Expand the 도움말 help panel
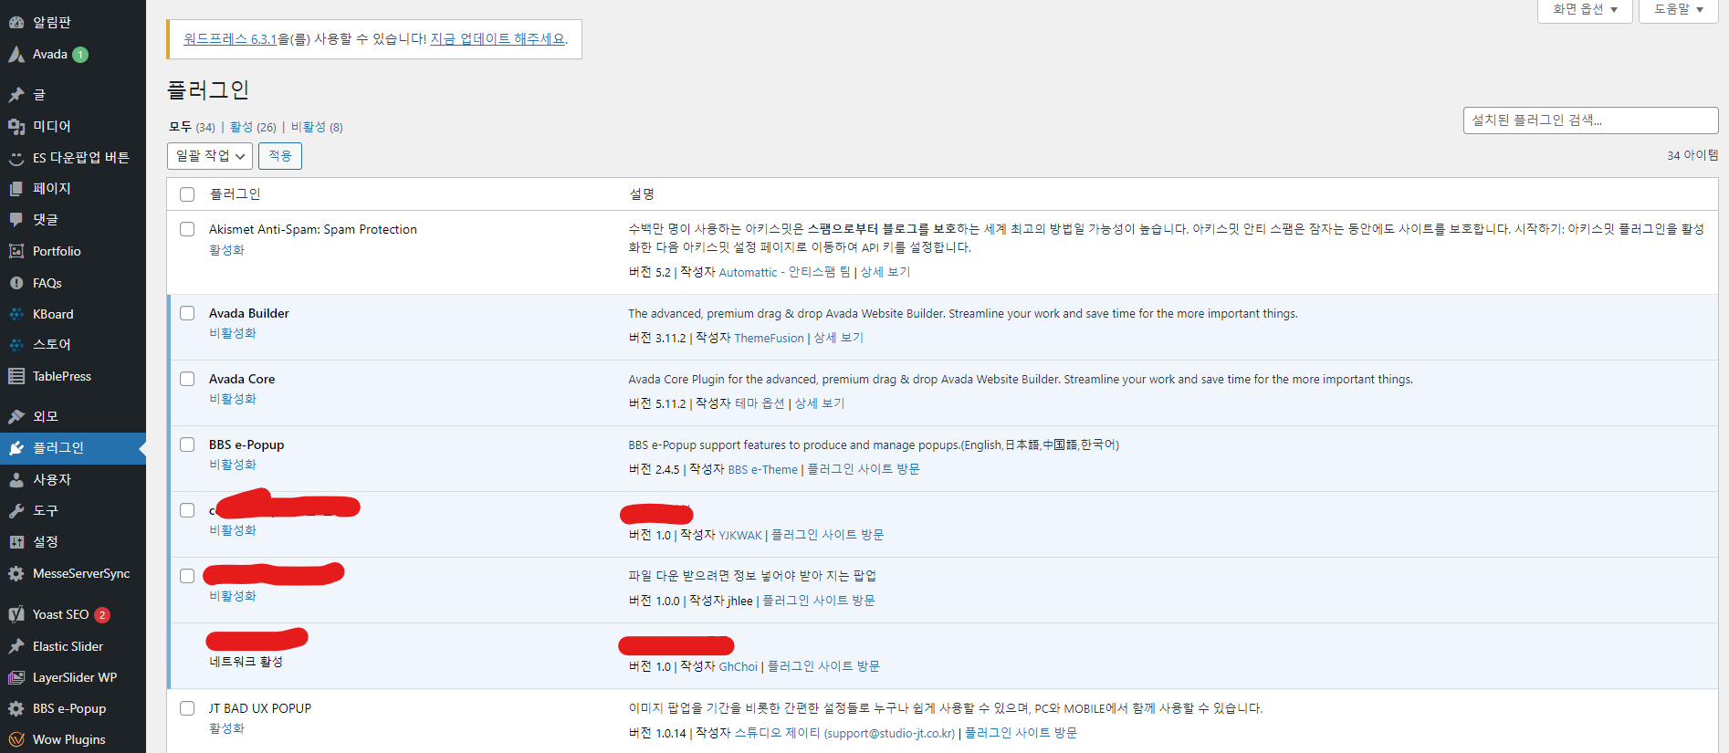Viewport: 1729px width, 753px height. [x=1679, y=10]
